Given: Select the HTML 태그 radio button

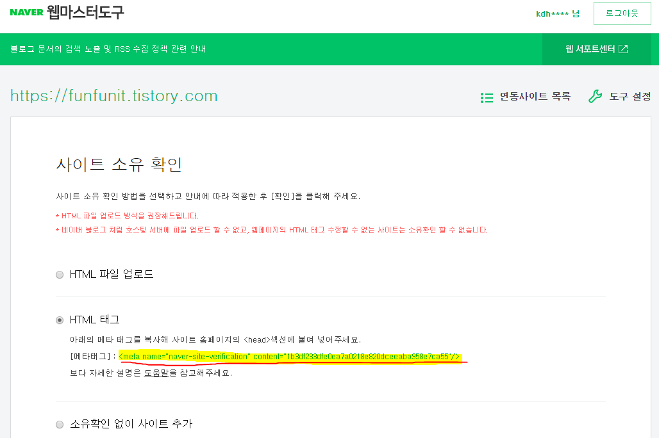Looking at the screenshot, I should point(60,320).
